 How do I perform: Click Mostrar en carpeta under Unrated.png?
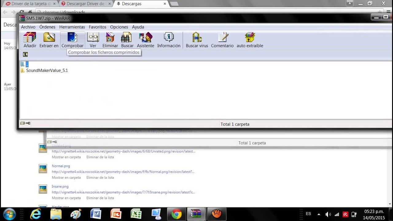coord(66,157)
